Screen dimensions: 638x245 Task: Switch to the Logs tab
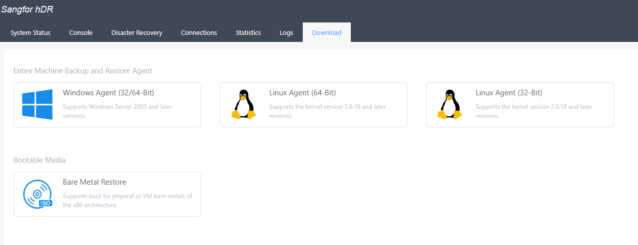tap(286, 32)
